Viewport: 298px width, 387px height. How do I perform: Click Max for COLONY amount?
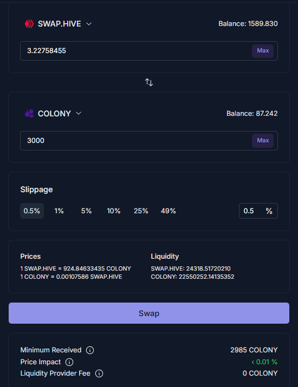[263, 141]
